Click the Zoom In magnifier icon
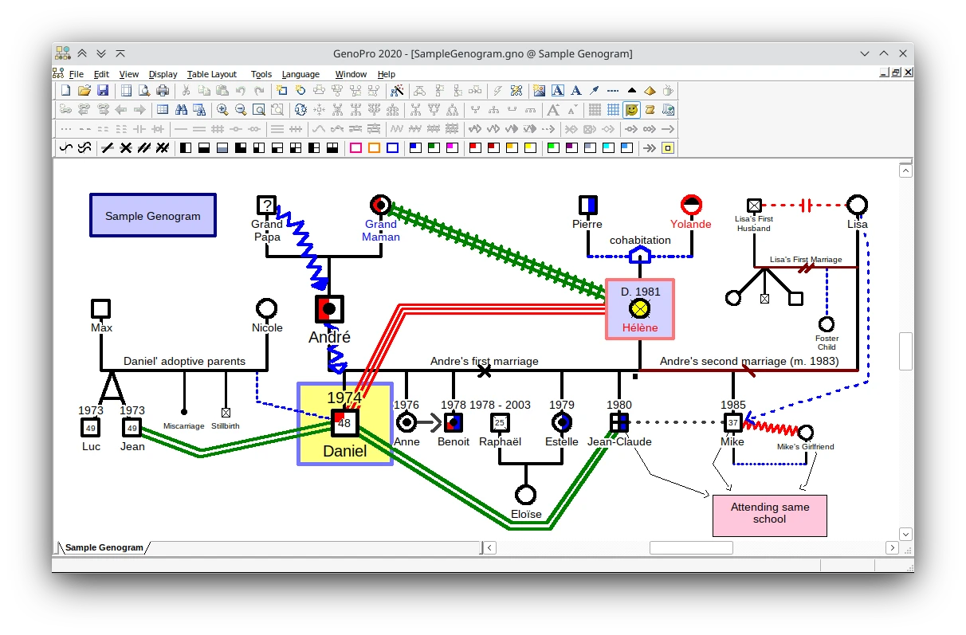The width and height of the screenshot is (966, 635). pos(222,109)
